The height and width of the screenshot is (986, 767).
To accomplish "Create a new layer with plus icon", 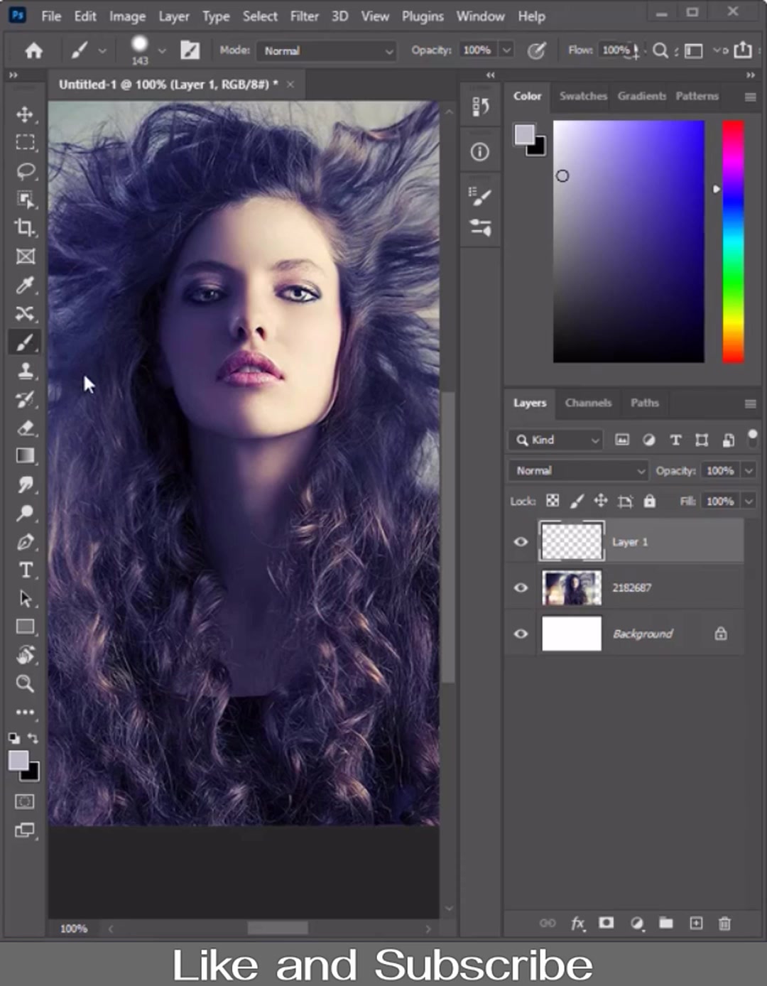I will point(696,923).
